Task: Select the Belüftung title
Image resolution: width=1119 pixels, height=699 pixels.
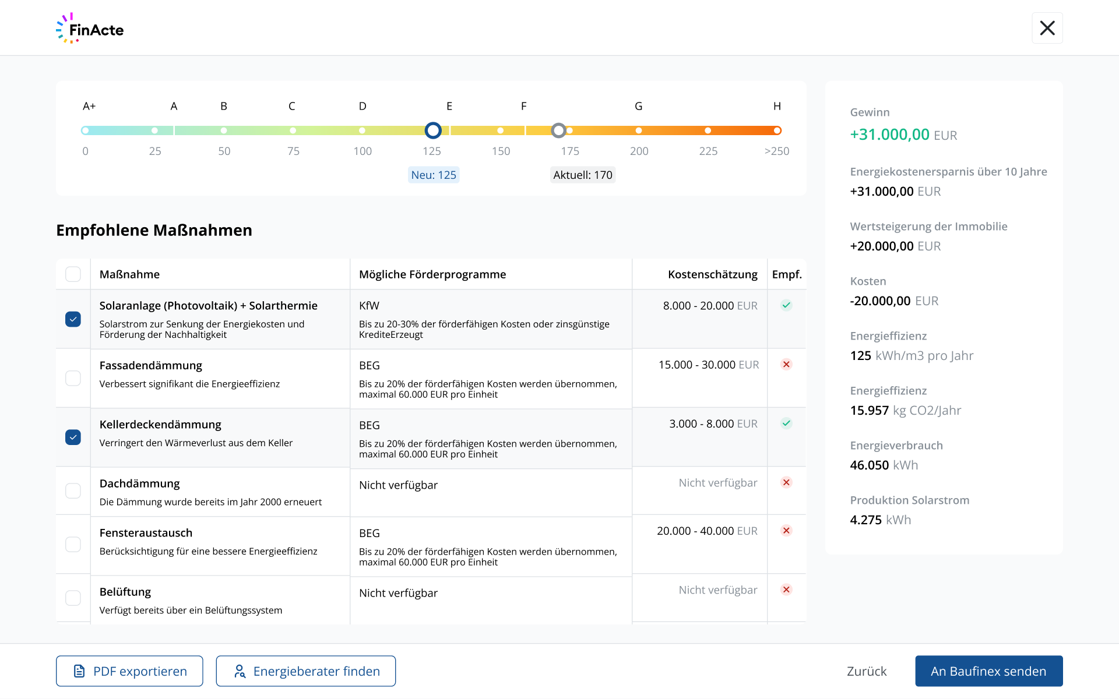Action: point(125,592)
